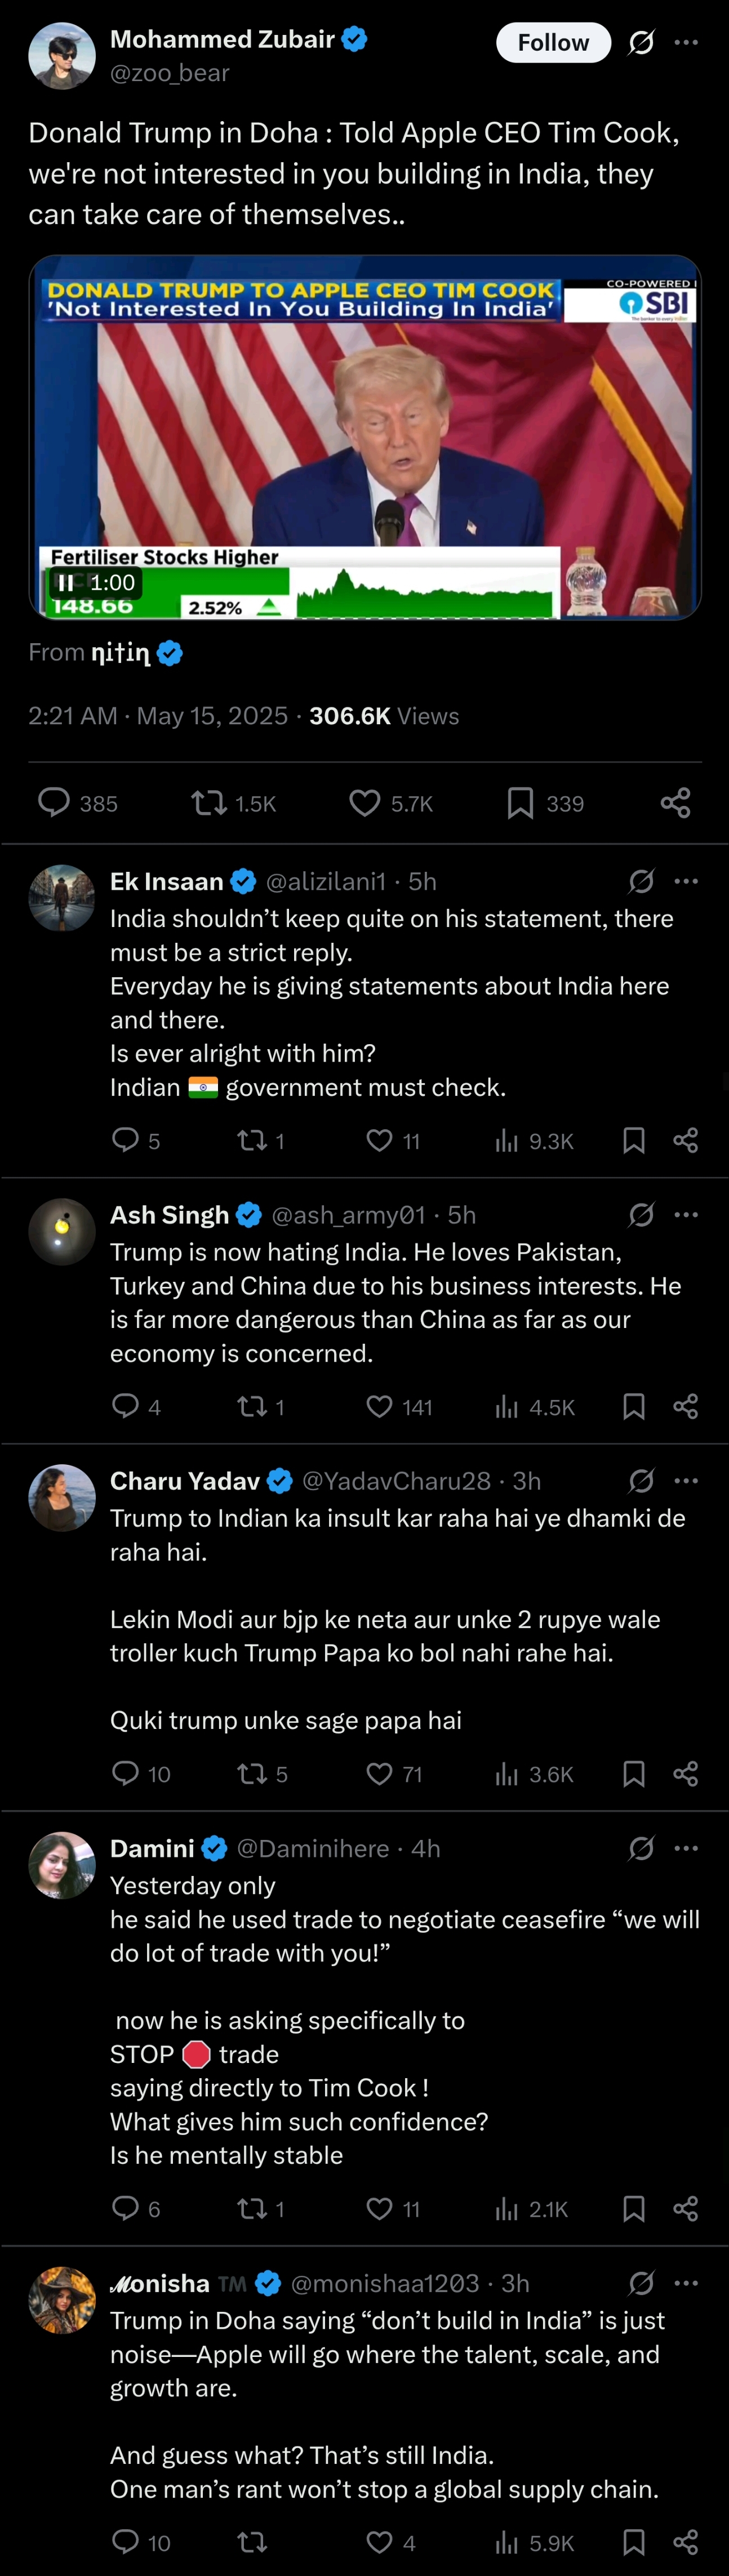Open more options on Ek Insaan's reply
The image size is (729, 2576).
686,881
